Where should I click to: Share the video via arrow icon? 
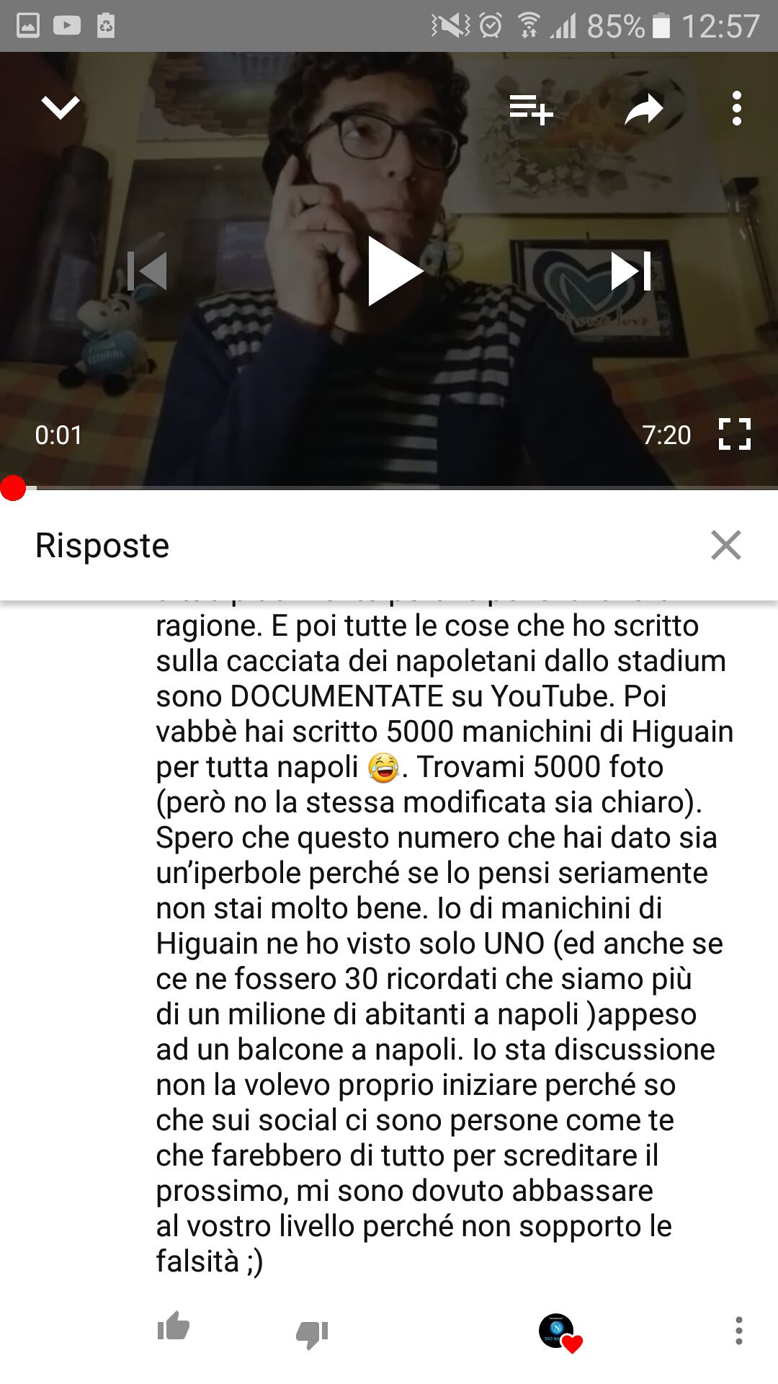pos(643,110)
